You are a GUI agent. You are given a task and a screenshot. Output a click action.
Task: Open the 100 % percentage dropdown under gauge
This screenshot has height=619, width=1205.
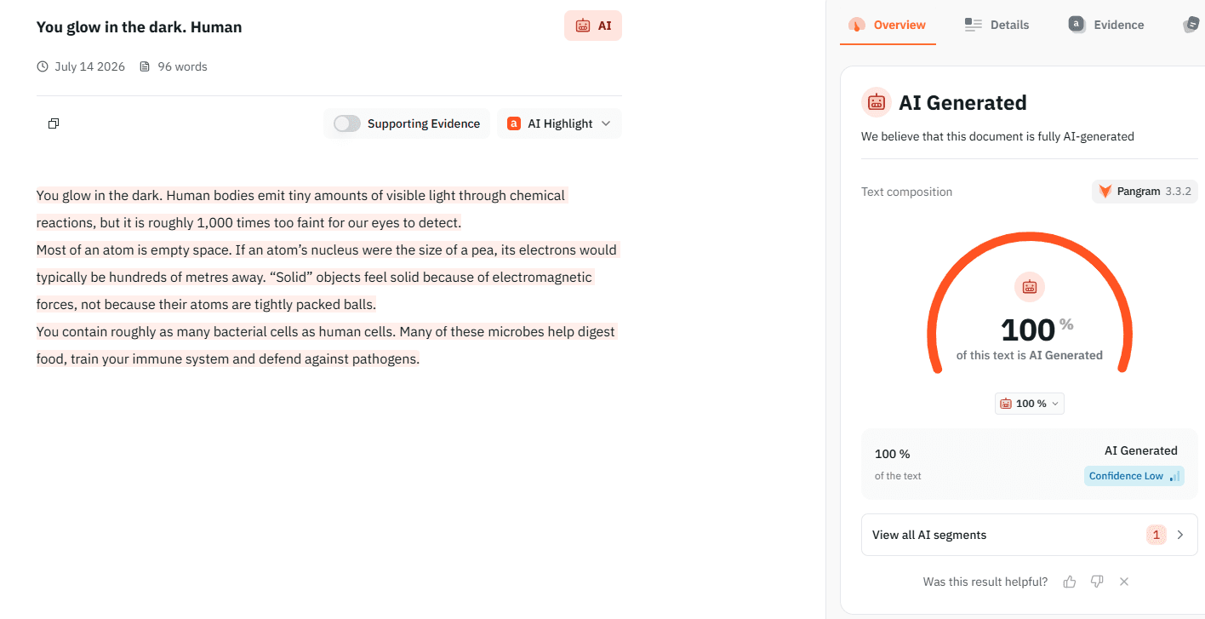coord(1030,404)
